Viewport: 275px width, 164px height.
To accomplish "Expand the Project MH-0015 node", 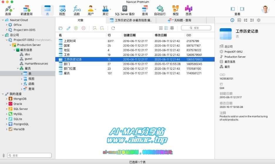I will coord(6,30).
